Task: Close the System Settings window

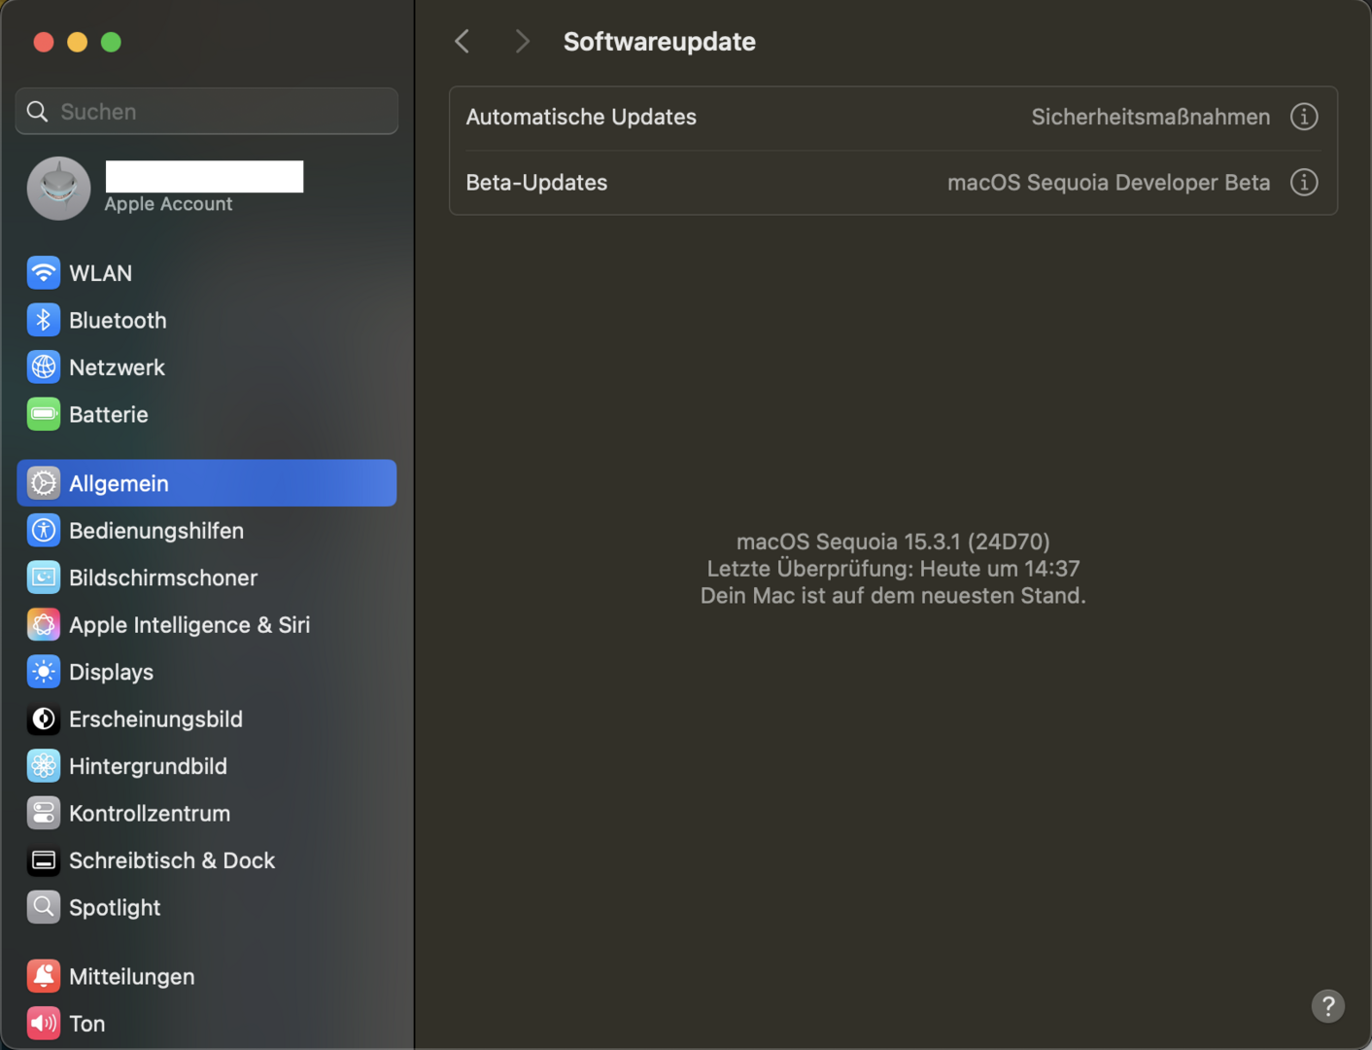Action: (44, 42)
